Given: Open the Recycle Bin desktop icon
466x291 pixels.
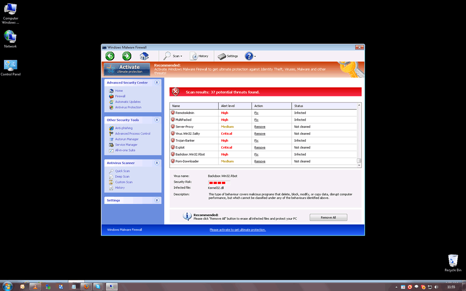Looking at the screenshot, I should (x=453, y=262).
